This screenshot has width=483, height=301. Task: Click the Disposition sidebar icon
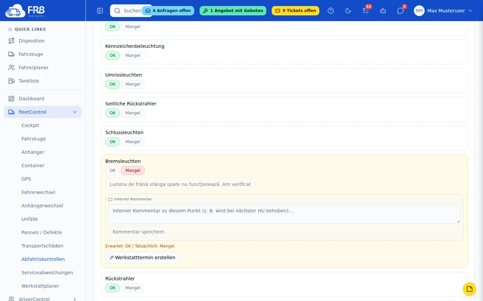tap(11, 41)
